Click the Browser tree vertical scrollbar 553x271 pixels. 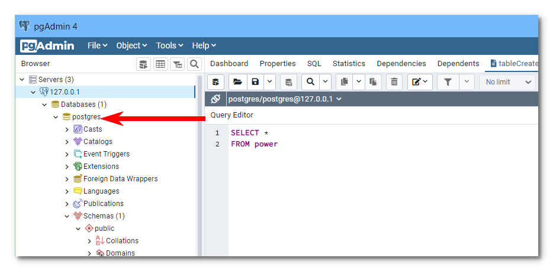tap(200, 165)
